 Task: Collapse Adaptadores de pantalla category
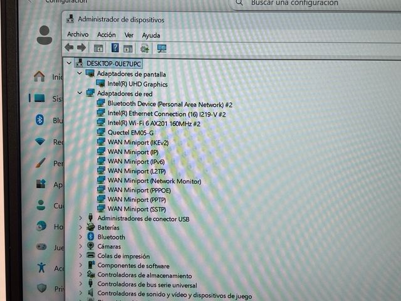coord(80,73)
